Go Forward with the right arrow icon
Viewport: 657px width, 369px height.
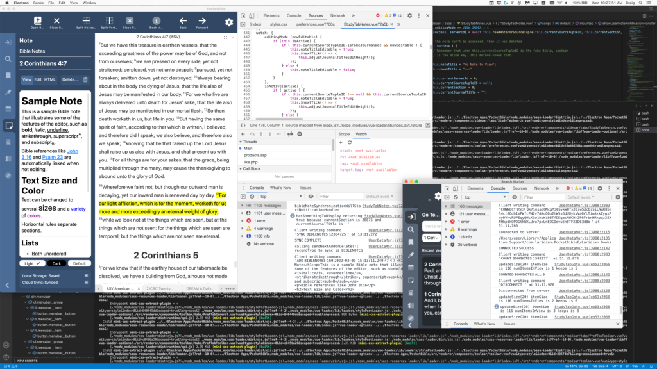pyautogui.click(x=202, y=20)
